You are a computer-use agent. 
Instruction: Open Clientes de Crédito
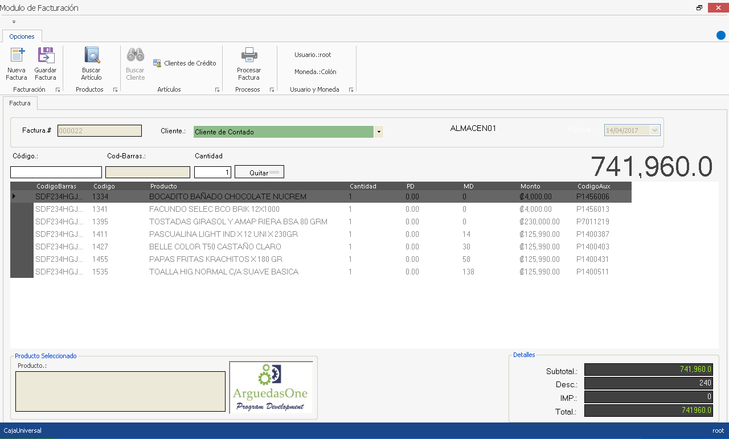coord(185,63)
